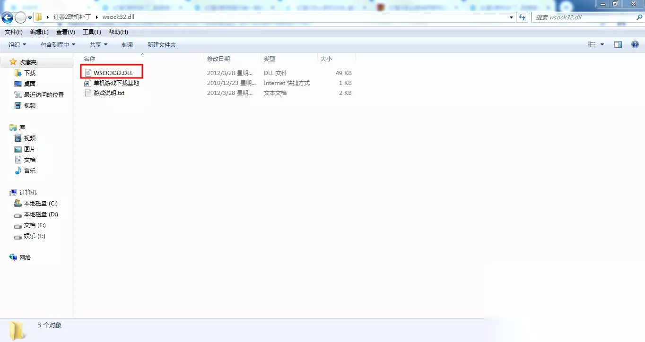The image size is (645, 342).
Task: Expand the address bar history dropdown
Action: (x=511, y=17)
